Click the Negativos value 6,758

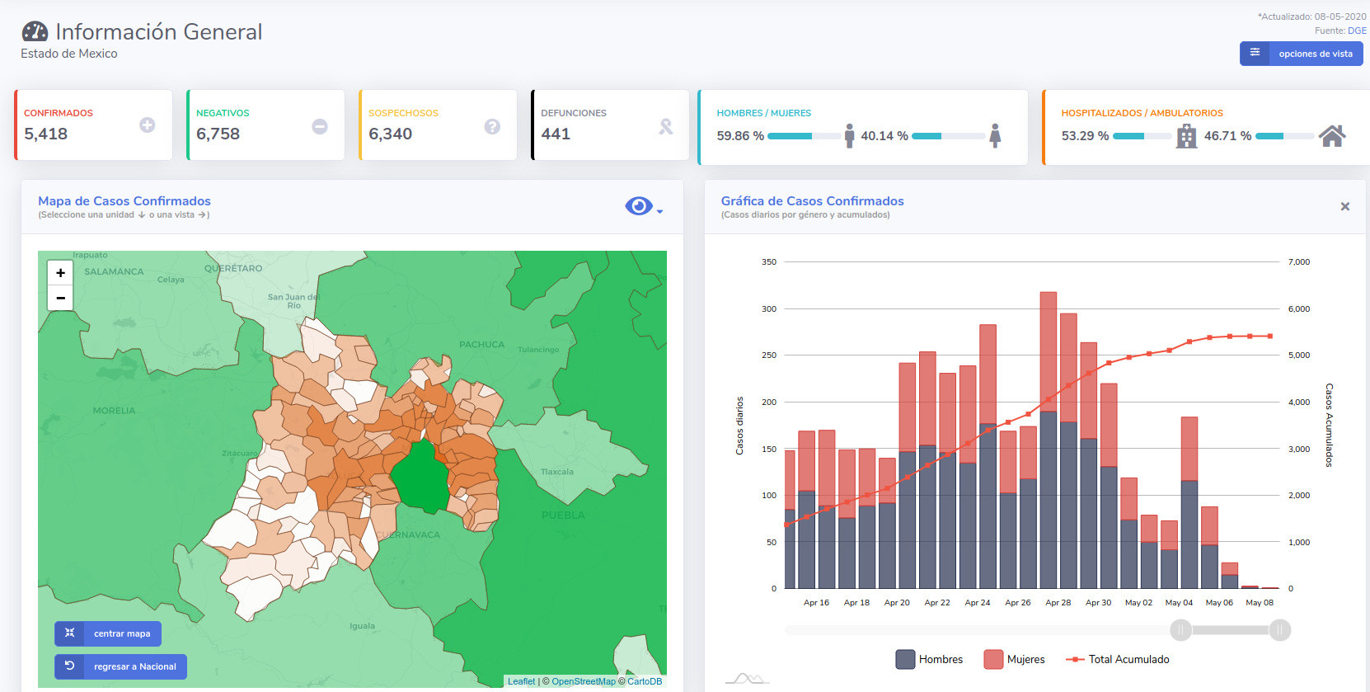[218, 134]
